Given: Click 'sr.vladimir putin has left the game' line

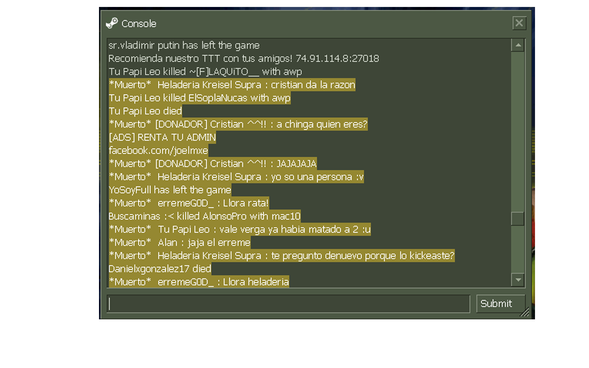Looking at the screenshot, I should coord(184,45).
